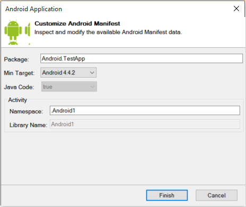
Task: Click the Package label
Action: click(x=16, y=59)
